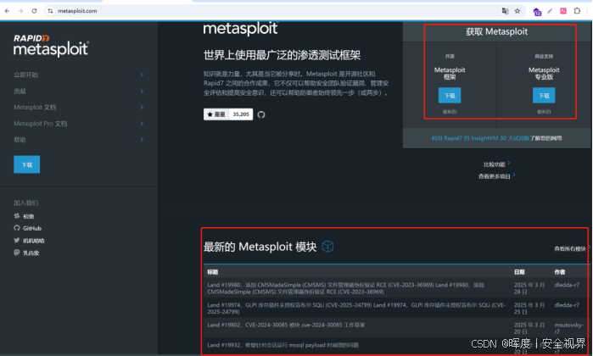Open the 比较功能 link
The height and width of the screenshot is (356, 593).
pyautogui.click(x=496, y=164)
